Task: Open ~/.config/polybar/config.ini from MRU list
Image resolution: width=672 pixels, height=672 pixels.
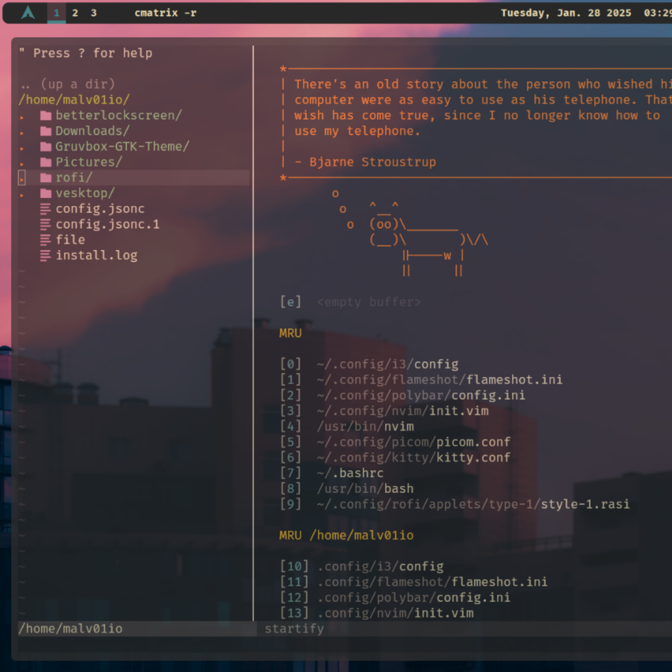Action: click(x=421, y=395)
